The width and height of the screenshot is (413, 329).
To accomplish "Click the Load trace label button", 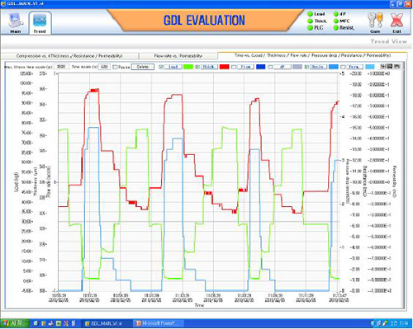I will [173, 67].
